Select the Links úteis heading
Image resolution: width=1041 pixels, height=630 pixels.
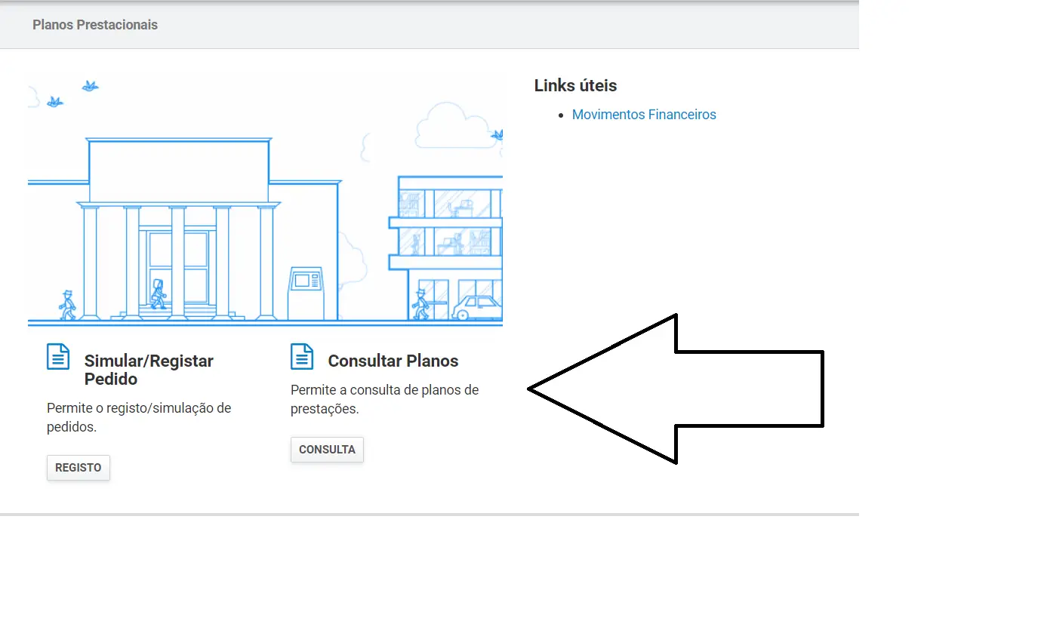pyautogui.click(x=575, y=86)
